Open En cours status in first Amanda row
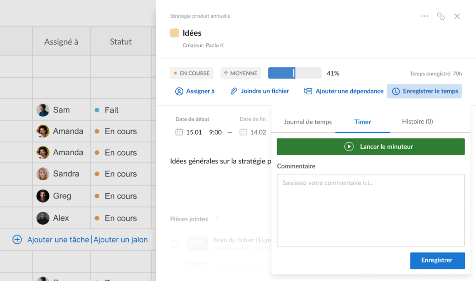The height and width of the screenshot is (281, 476). tap(116, 131)
